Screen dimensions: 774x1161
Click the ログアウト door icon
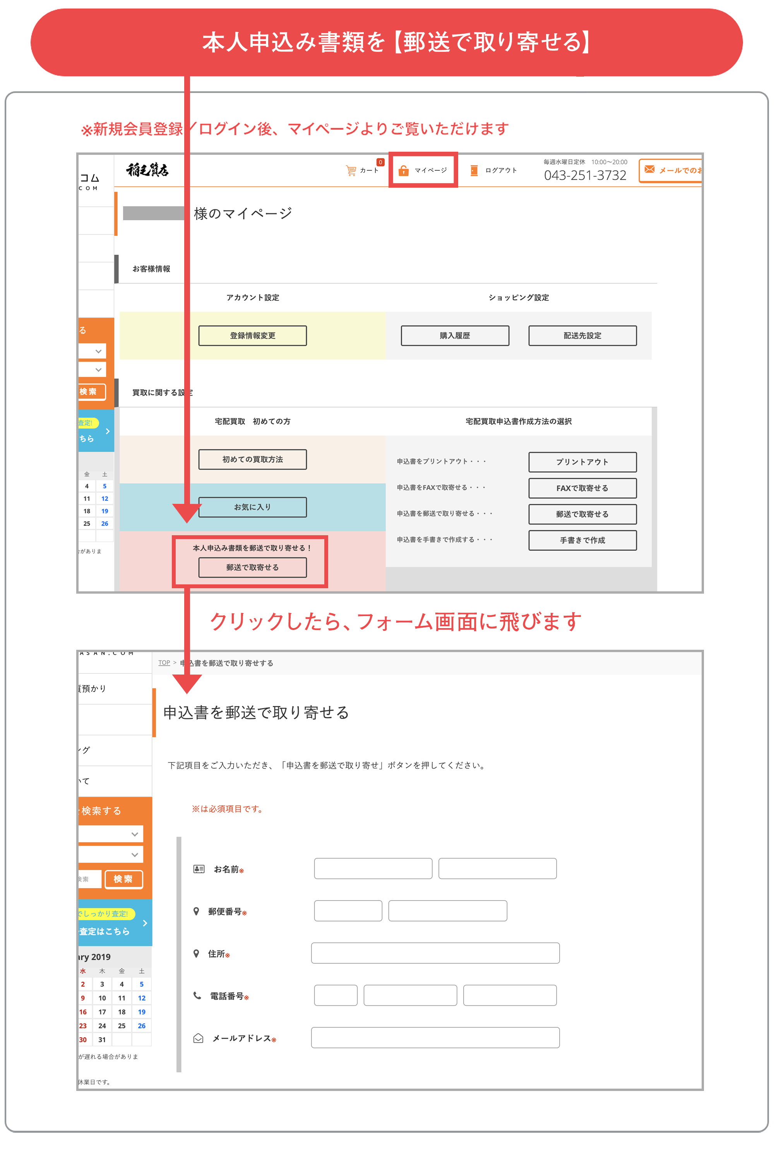474,170
